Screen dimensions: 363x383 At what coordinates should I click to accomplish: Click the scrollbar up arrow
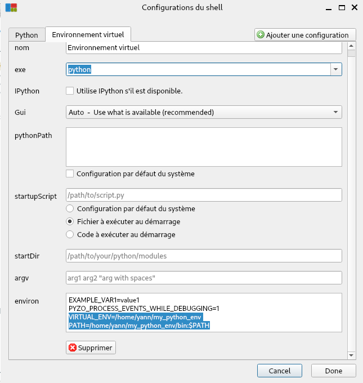click(x=351, y=46)
